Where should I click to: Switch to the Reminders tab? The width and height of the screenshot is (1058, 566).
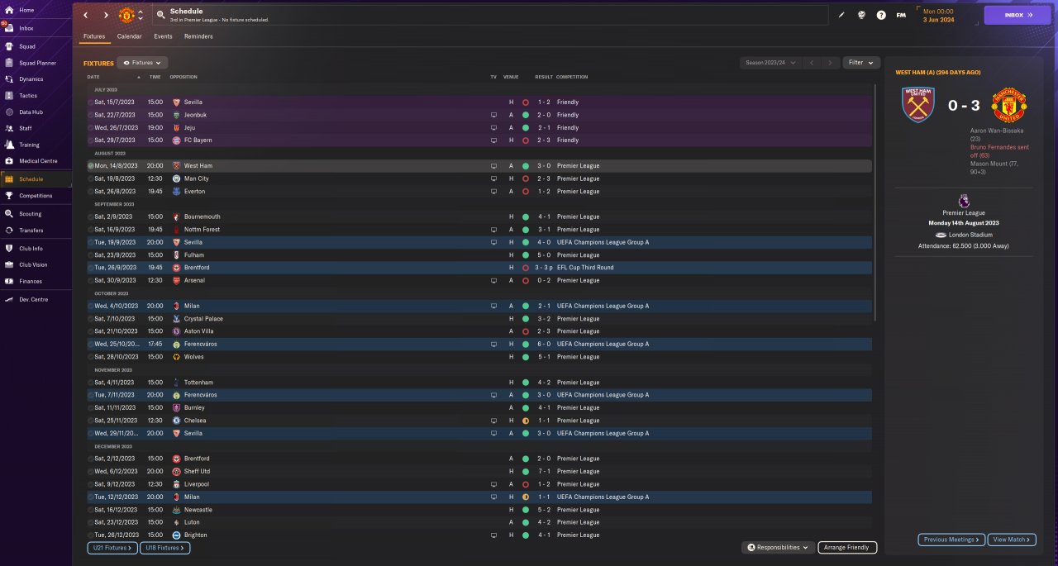(x=198, y=36)
